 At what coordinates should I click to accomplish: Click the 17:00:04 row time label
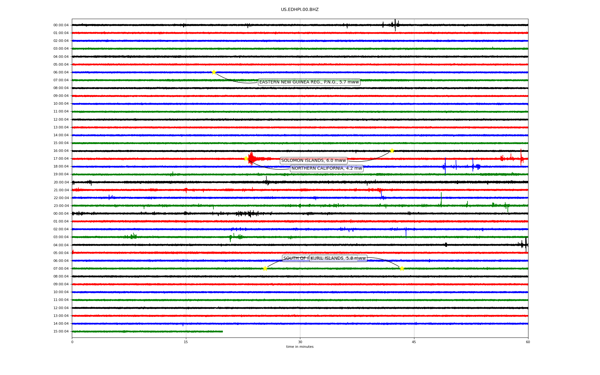coord(61,159)
